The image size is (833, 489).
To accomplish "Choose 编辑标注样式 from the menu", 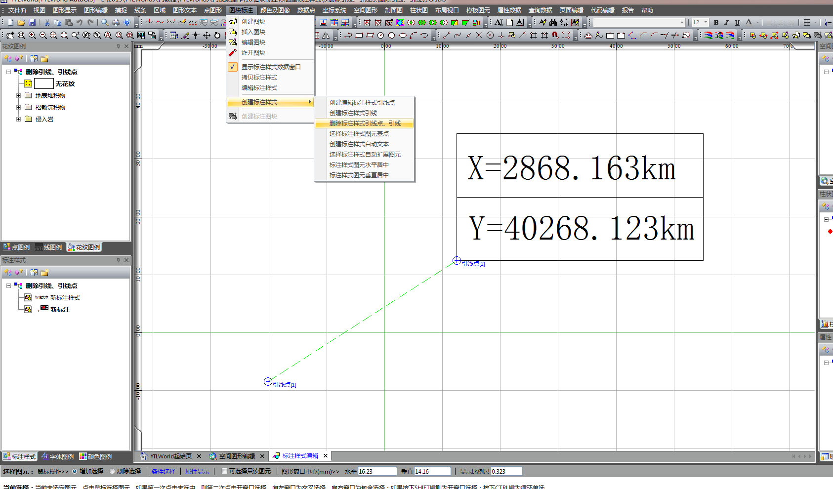I will pos(259,88).
